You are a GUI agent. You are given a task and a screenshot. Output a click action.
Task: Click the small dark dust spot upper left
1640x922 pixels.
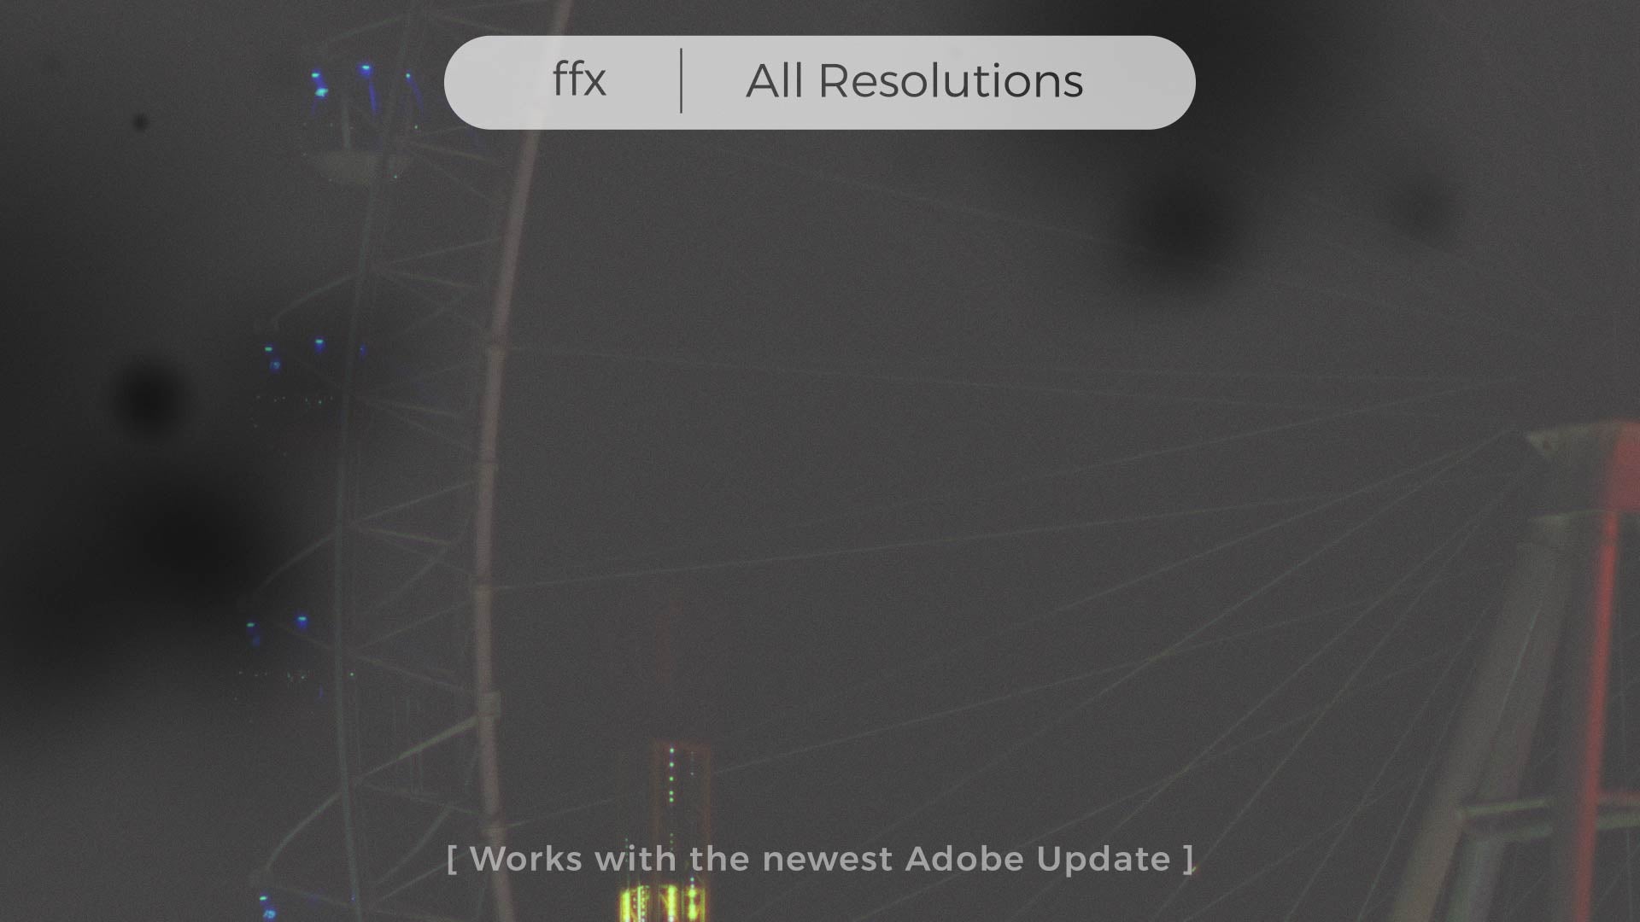[141, 123]
